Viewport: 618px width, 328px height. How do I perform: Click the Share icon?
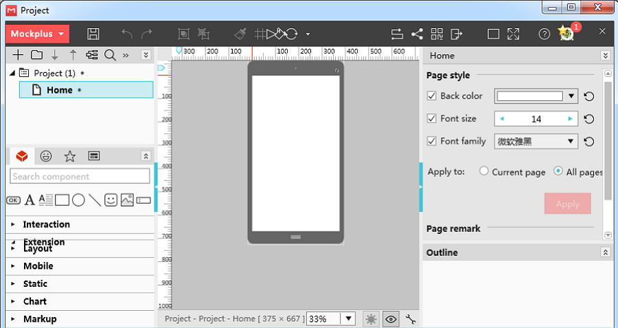click(417, 34)
